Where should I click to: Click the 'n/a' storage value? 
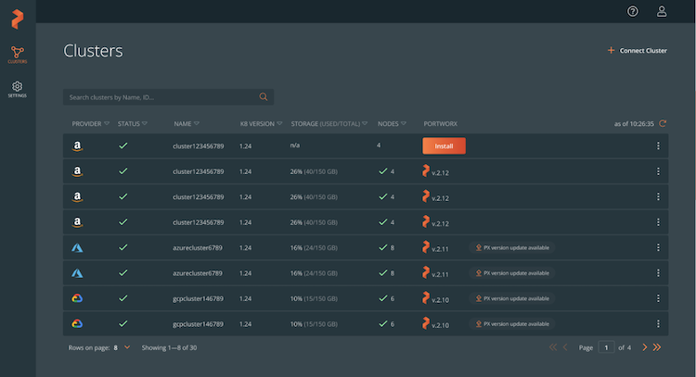pos(295,145)
